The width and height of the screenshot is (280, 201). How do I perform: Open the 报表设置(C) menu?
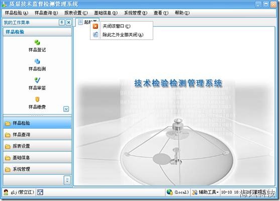pyautogui.click(x=76, y=13)
